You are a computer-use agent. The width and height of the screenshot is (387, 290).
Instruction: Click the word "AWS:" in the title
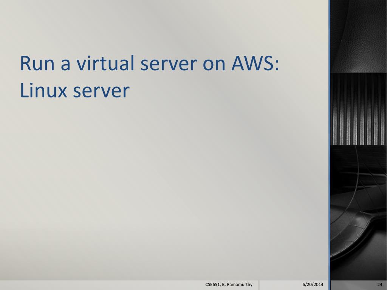coord(255,63)
